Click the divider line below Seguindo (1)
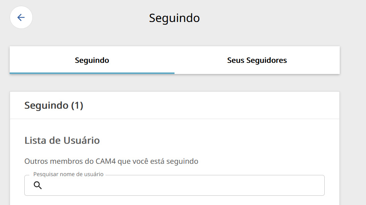The height and width of the screenshot is (205, 366). point(175,119)
